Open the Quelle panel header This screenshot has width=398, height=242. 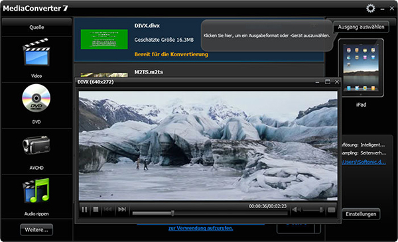tap(36, 27)
